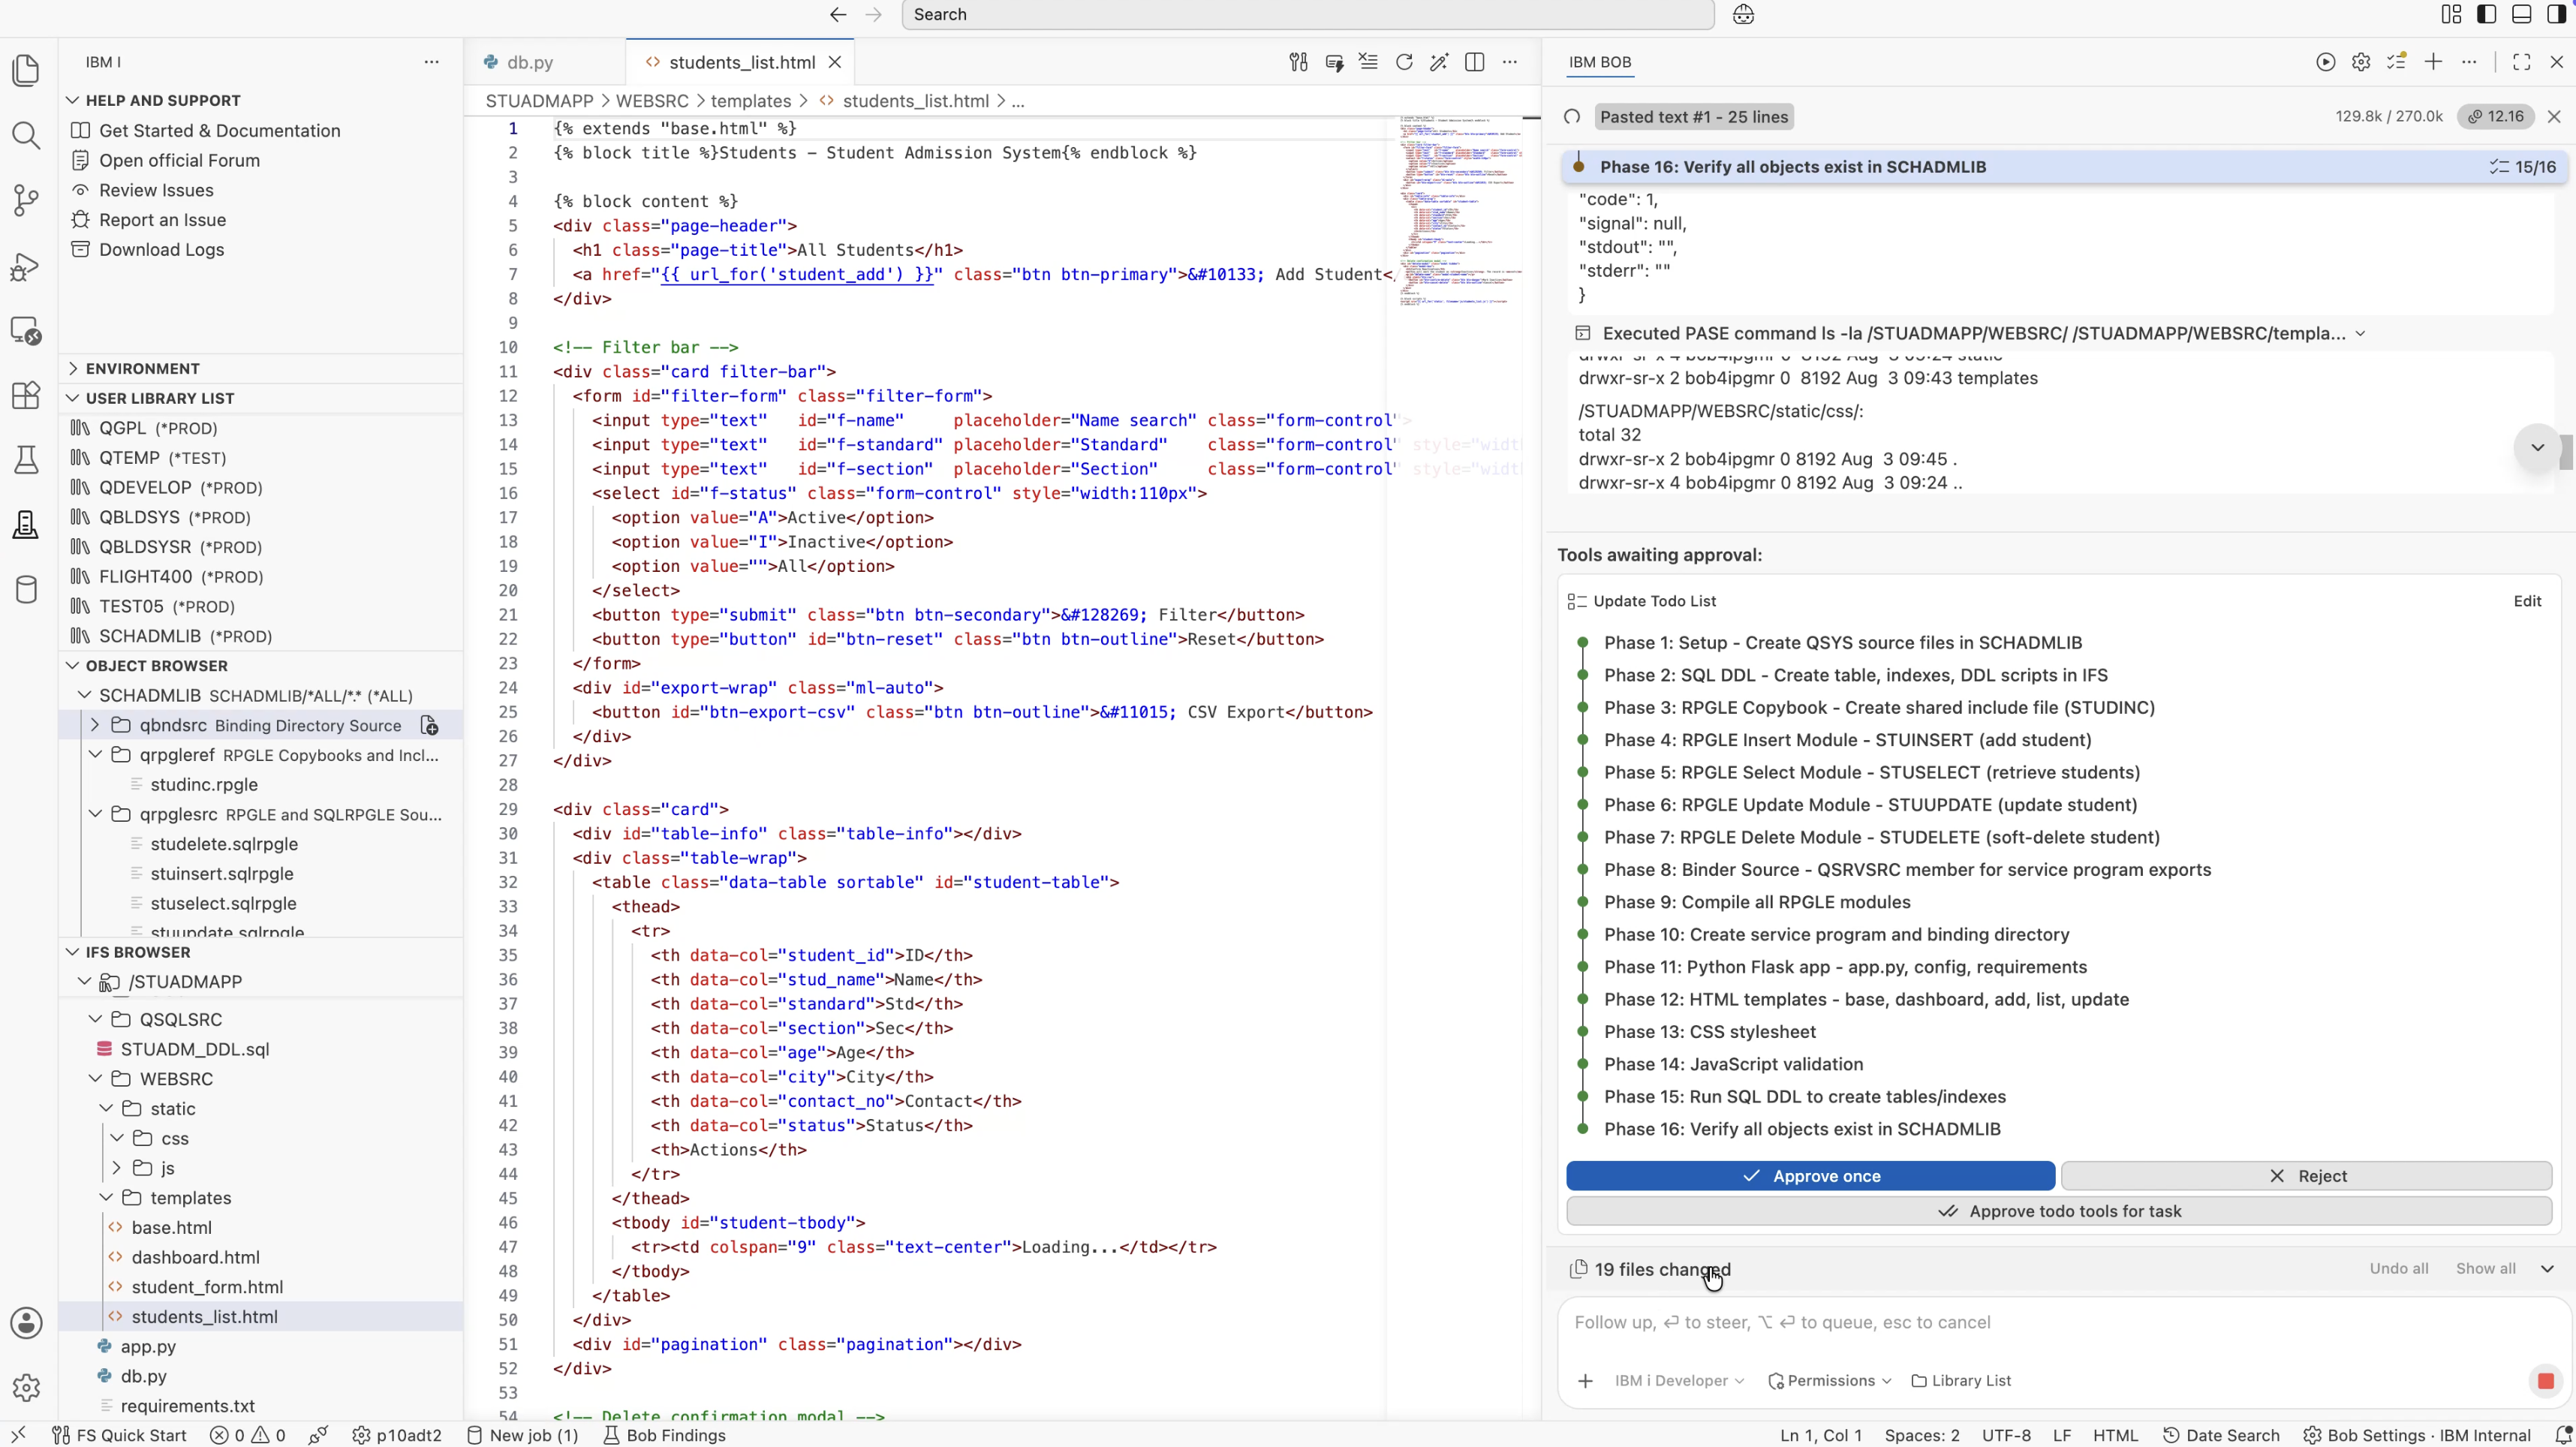Click scroll-to-bottom arrow in chat output
Image resolution: width=2576 pixels, height=1447 pixels.
2537,447
